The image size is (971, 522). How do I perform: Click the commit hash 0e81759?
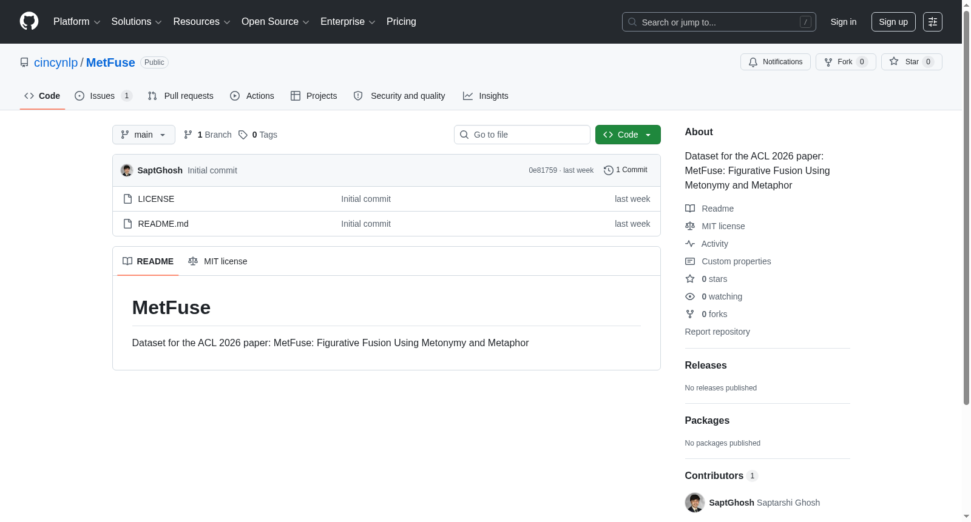coord(543,170)
